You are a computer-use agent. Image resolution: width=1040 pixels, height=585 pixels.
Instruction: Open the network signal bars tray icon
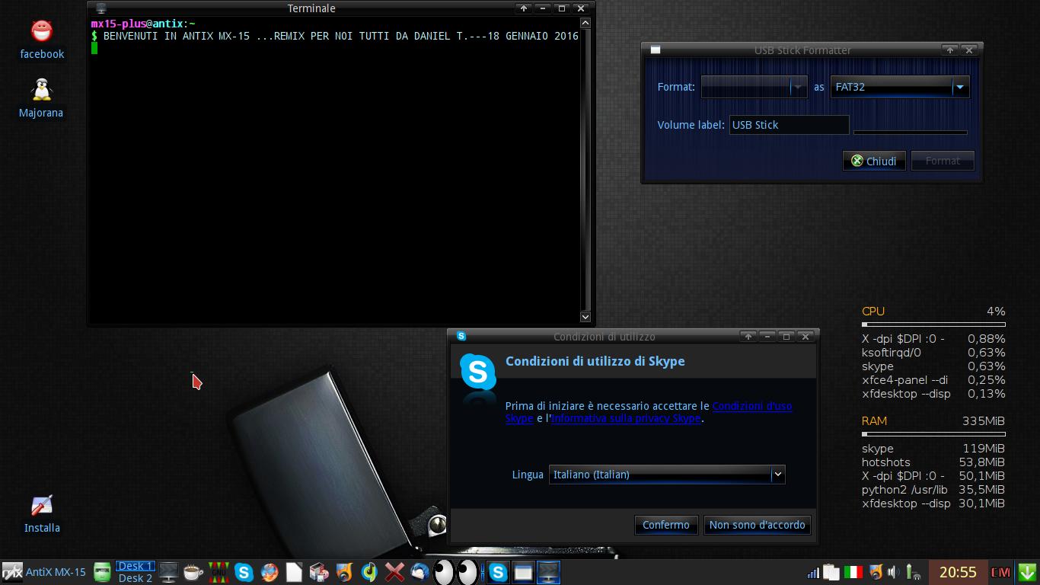pyautogui.click(x=813, y=572)
